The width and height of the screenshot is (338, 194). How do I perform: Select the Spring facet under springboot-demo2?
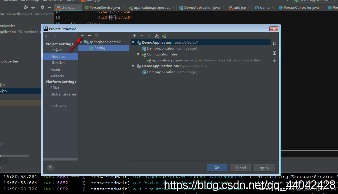[x=104, y=48]
